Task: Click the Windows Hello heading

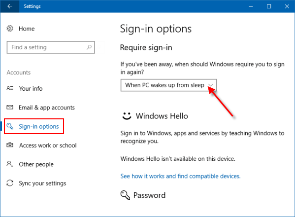Action: point(162,116)
